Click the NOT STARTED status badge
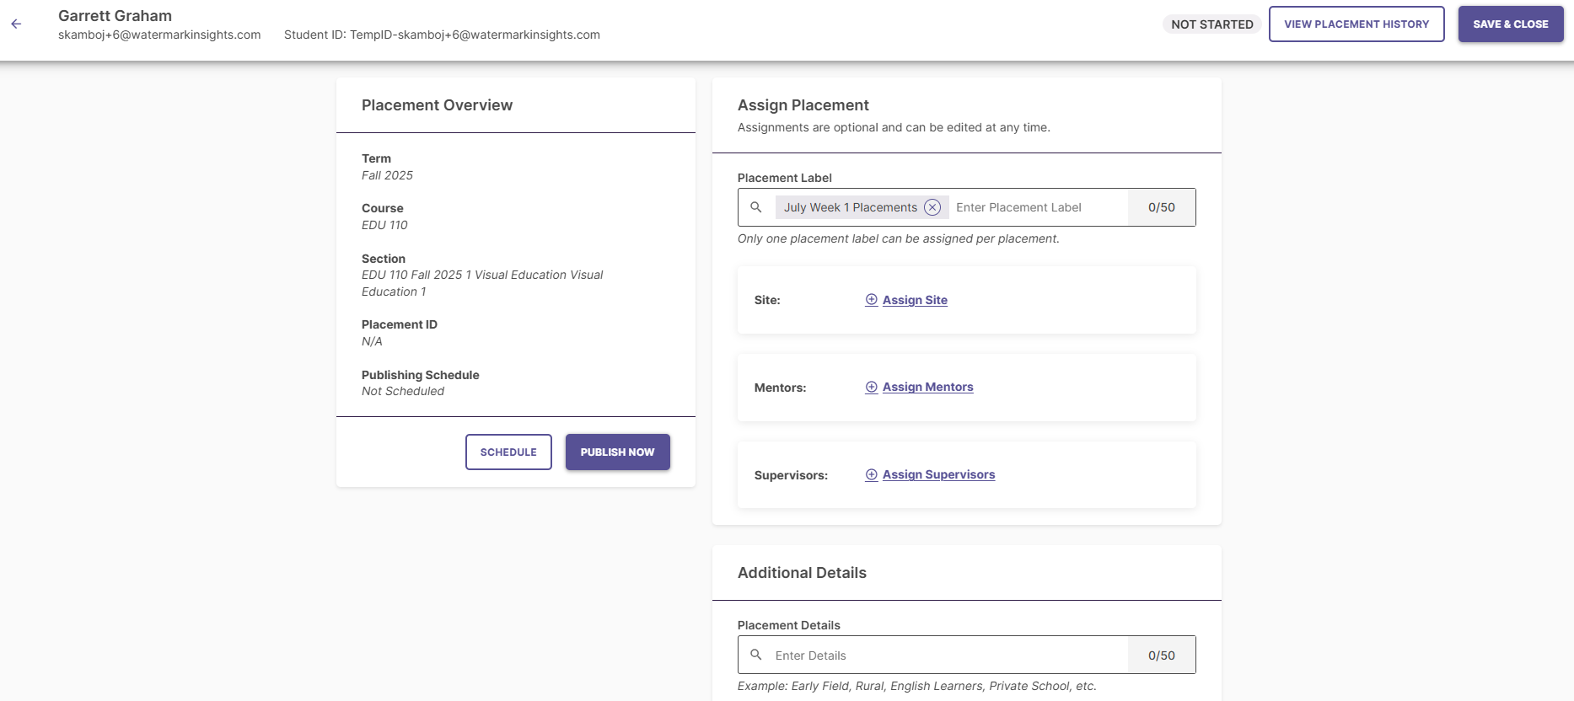The width and height of the screenshot is (1574, 701). (x=1212, y=24)
